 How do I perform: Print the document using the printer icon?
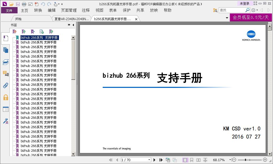(x=24, y=4)
